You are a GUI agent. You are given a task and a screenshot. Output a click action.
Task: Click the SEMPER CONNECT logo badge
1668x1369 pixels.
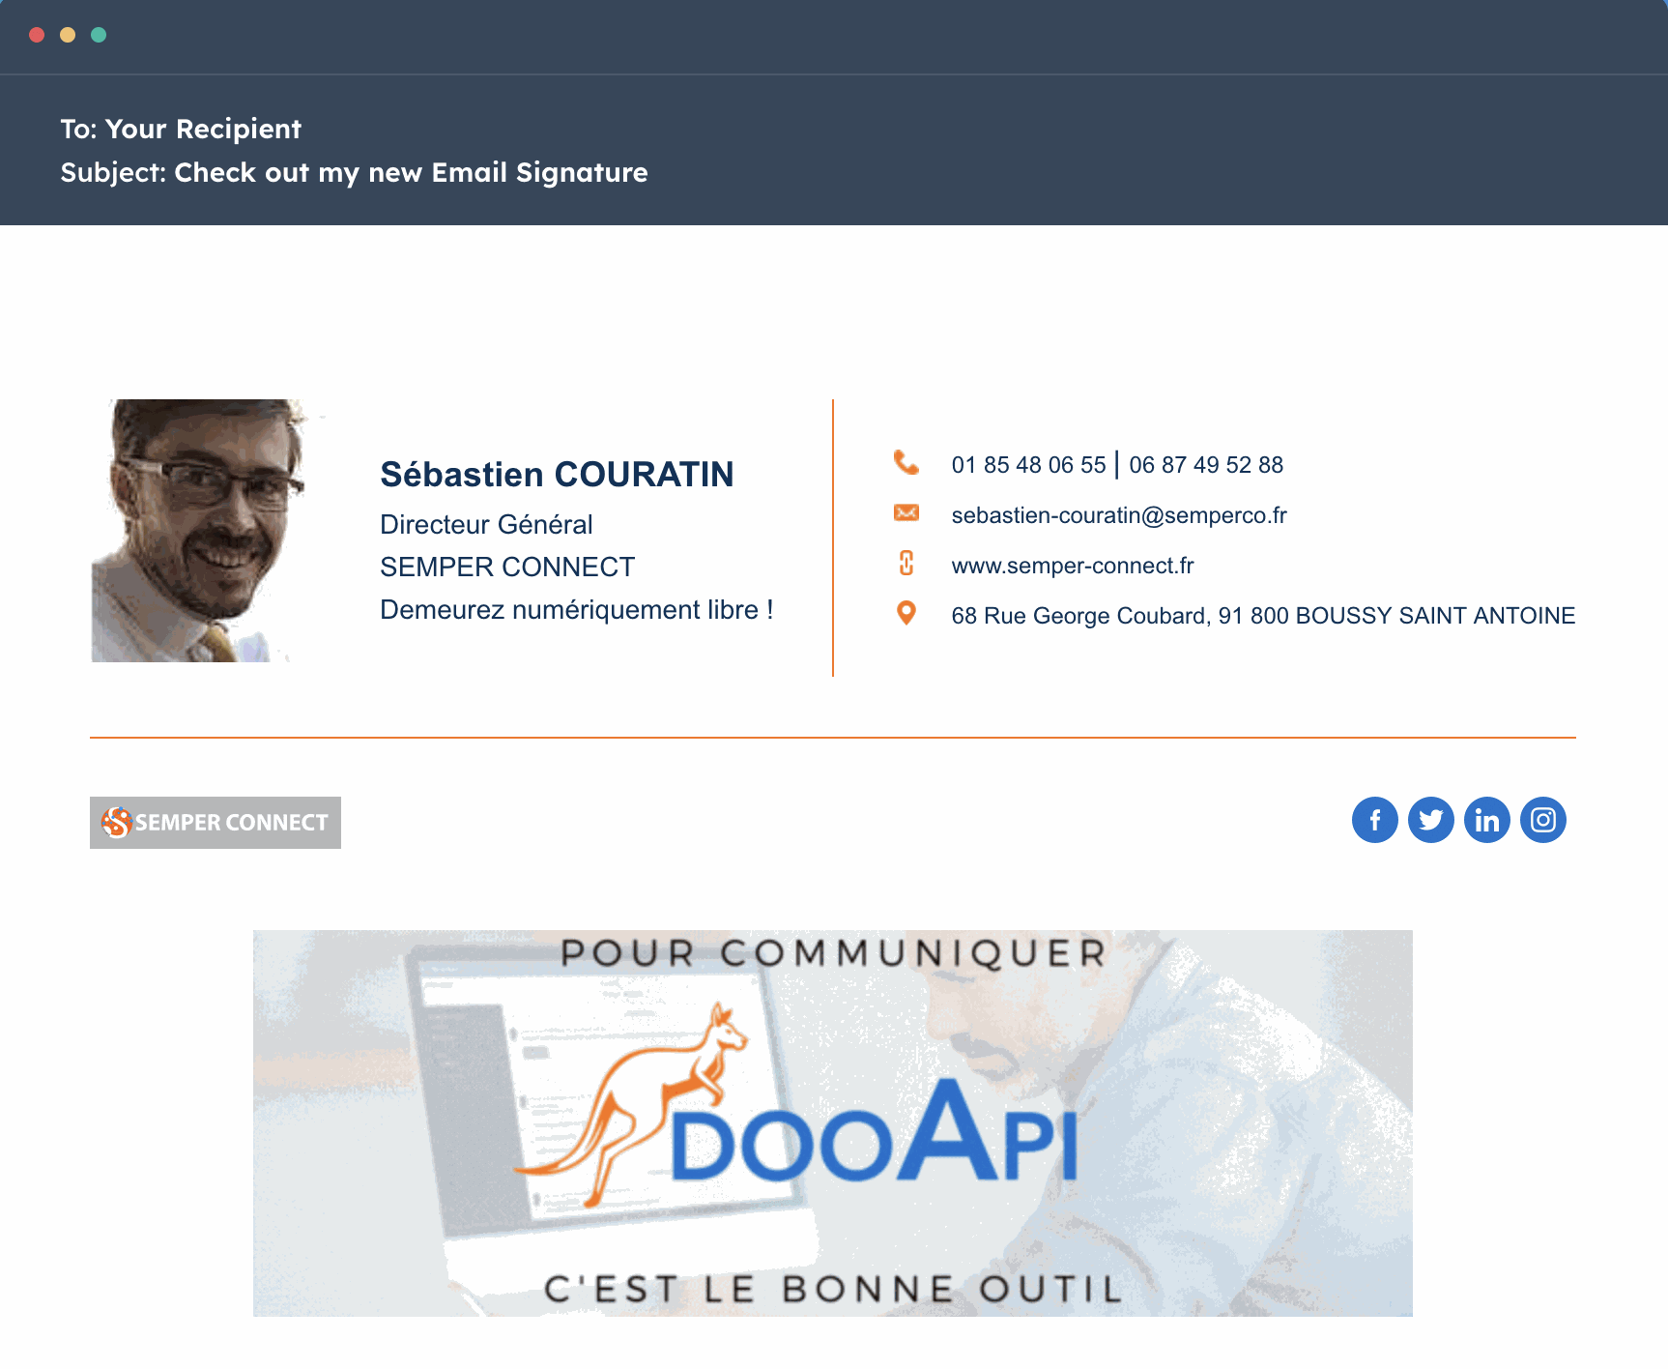pyautogui.click(x=216, y=823)
